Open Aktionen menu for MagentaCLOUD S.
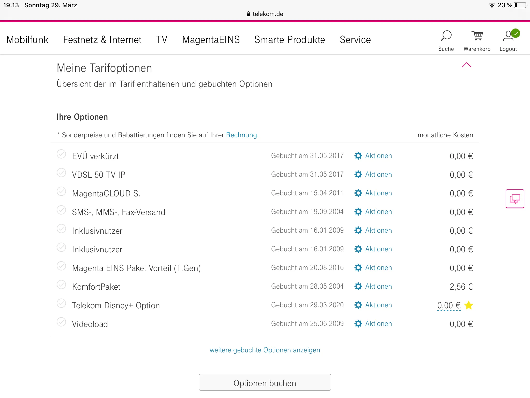The height and width of the screenshot is (398, 530). (x=378, y=193)
